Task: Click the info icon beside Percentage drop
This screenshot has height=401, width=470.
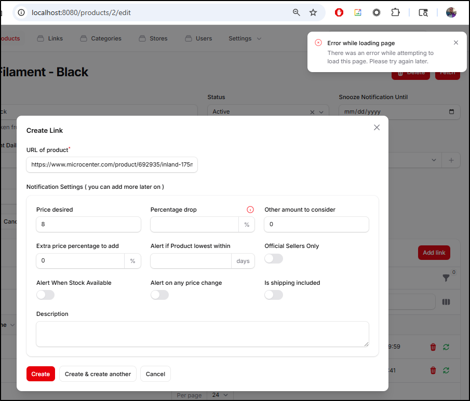Action: 250,210
